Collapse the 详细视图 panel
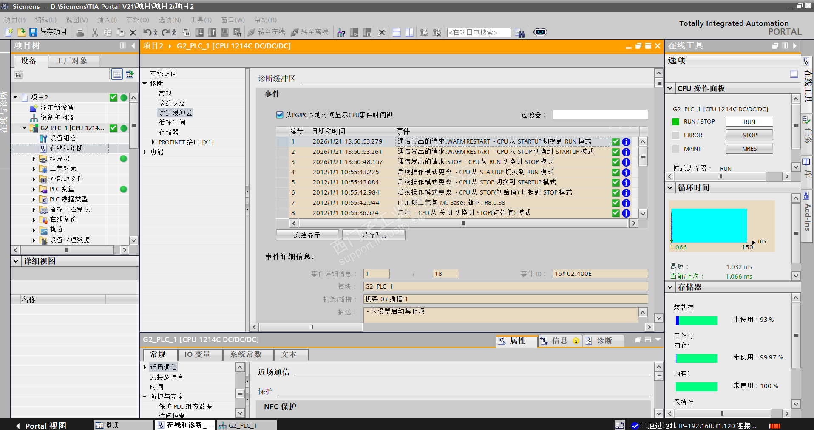 16,261
